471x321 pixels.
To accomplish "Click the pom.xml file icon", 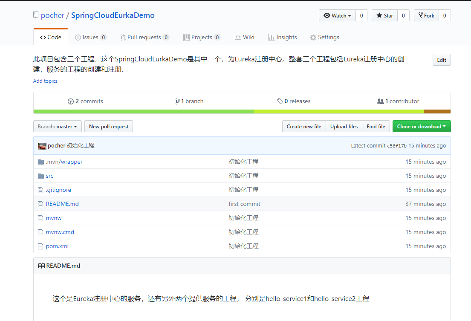I will point(40,246).
